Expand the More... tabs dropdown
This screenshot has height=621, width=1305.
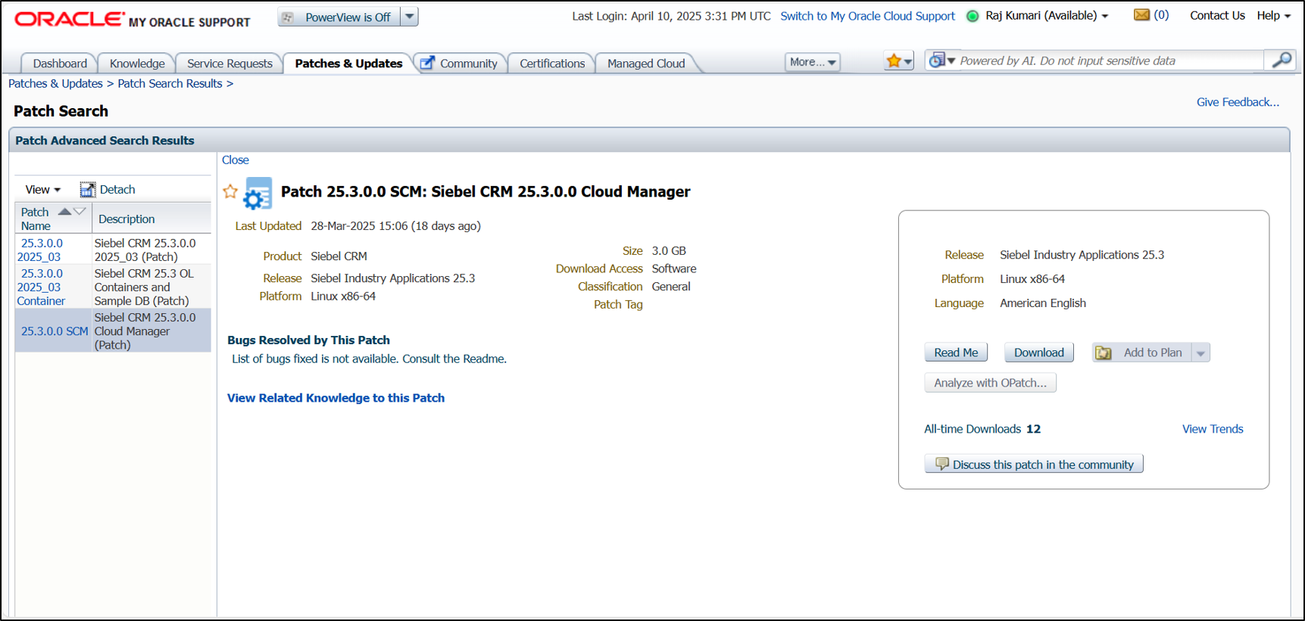(x=812, y=62)
